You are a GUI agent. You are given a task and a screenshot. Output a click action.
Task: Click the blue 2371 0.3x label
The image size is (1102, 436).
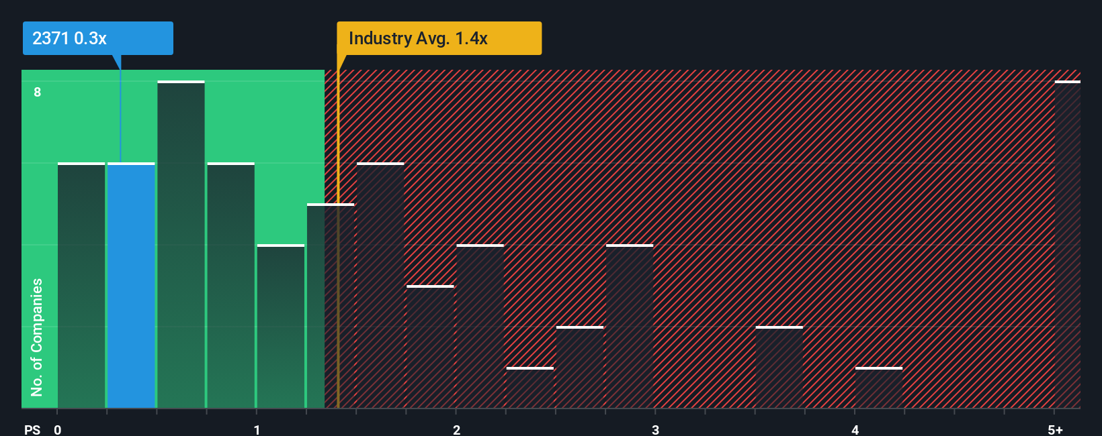(x=98, y=38)
